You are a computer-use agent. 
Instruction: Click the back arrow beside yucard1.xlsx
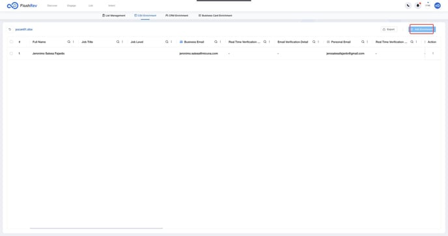click(10, 29)
